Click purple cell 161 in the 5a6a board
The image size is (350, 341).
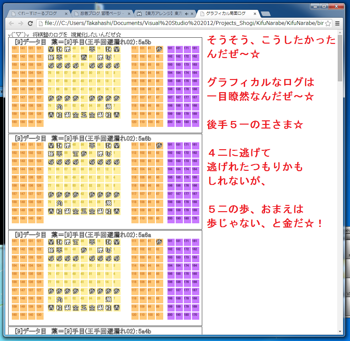click(x=195, y=242)
